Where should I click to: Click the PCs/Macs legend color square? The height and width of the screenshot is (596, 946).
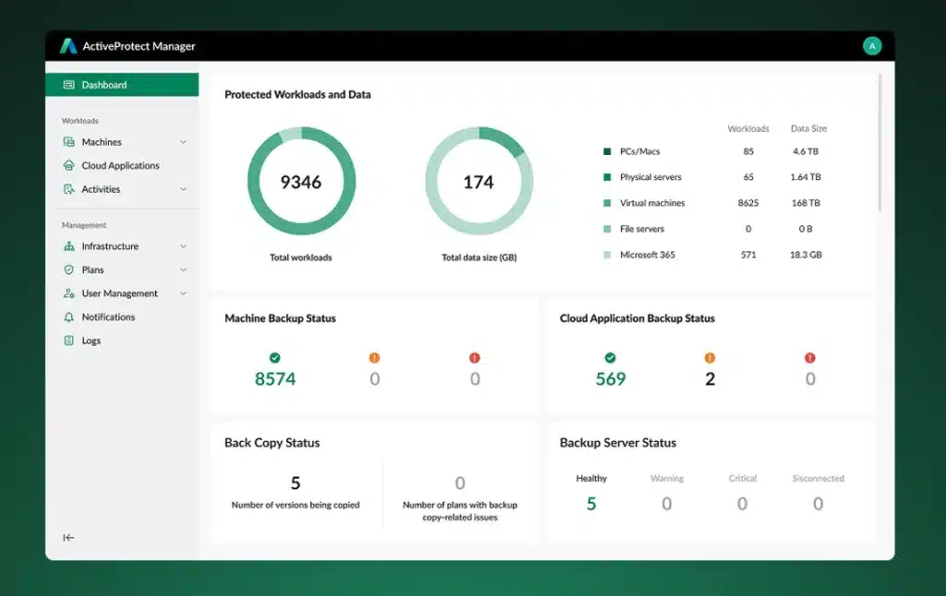pyautogui.click(x=608, y=151)
